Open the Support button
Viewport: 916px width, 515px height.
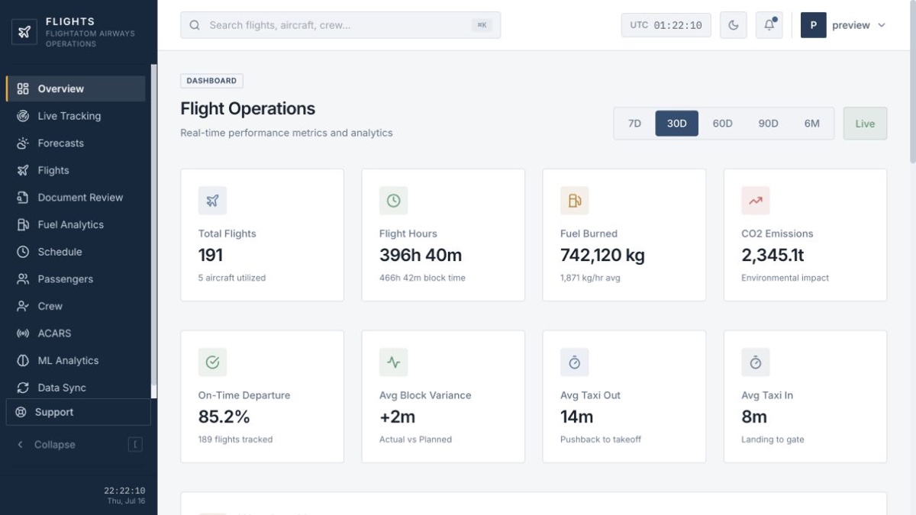(x=78, y=412)
